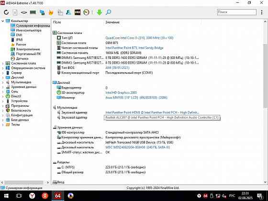Viewport: 268px width, 201px height.
Task: Click the blue monitors toolbar icon
Action: tap(42, 12)
